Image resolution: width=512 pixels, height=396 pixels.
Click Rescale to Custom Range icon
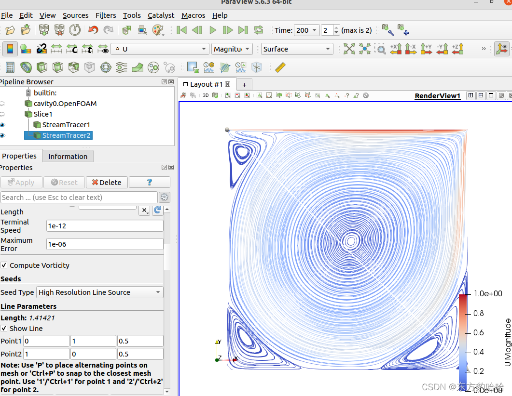point(72,49)
